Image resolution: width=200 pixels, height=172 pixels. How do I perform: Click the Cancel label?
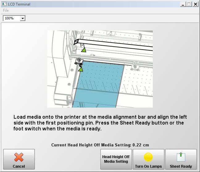(19, 166)
